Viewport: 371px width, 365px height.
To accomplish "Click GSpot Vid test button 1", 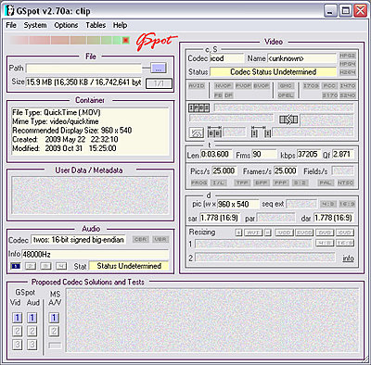I will coord(18,318).
